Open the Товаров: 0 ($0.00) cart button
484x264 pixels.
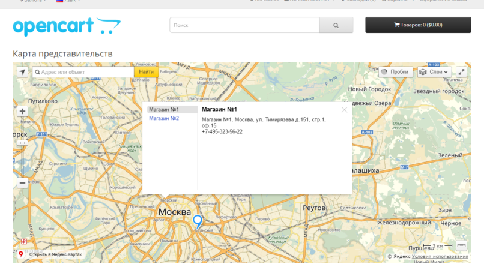pyautogui.click(x=418, y=25)
